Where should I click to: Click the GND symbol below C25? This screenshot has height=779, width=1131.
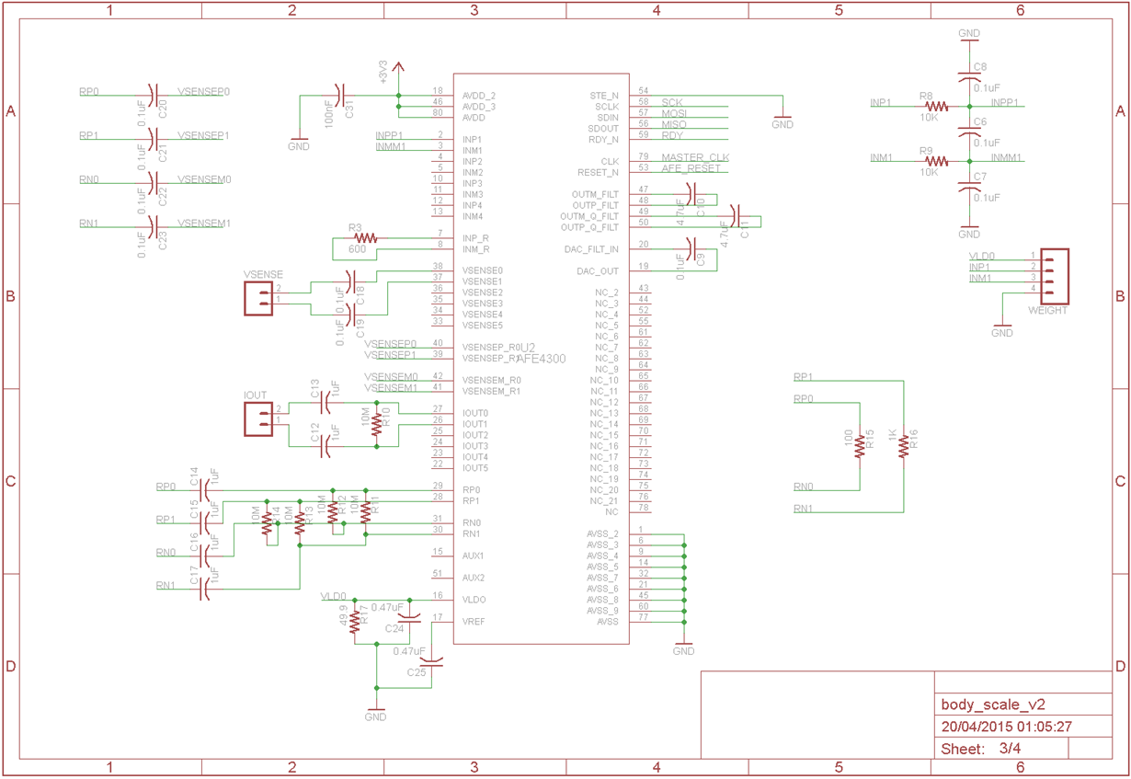click(376, 712)
